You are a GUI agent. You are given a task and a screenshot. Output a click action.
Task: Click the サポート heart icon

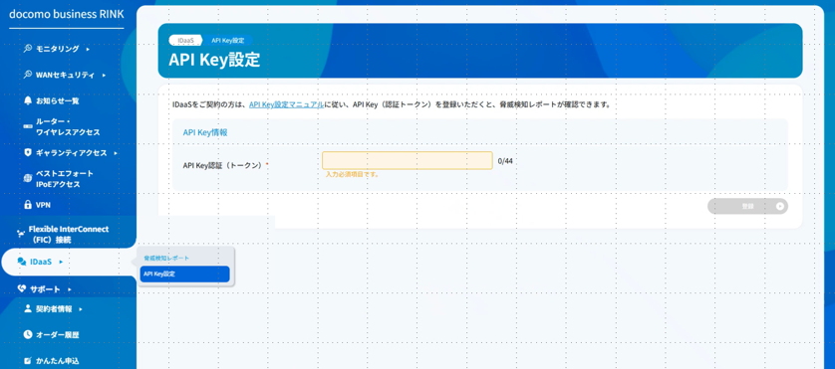21,289
